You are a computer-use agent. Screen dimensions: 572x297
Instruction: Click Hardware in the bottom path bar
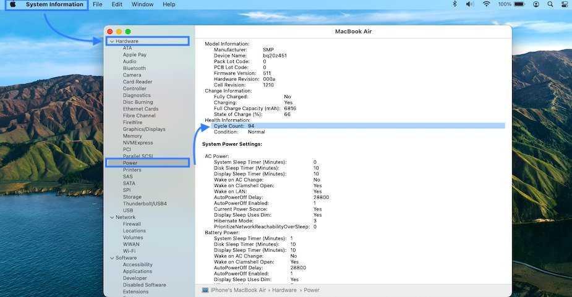point(284,290)
